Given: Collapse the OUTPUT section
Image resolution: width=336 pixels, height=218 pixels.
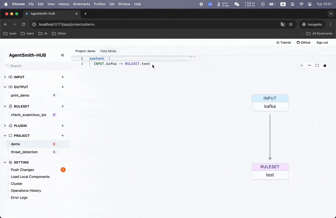Looking at the screenshot, I should point(5,87).
